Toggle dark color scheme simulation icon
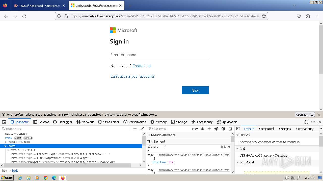Image resolution: width=323 pixels, height=181 pixels. 223,129
